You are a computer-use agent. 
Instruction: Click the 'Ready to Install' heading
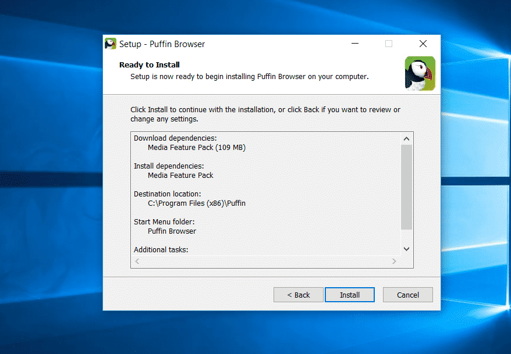(x=149, y=65)
